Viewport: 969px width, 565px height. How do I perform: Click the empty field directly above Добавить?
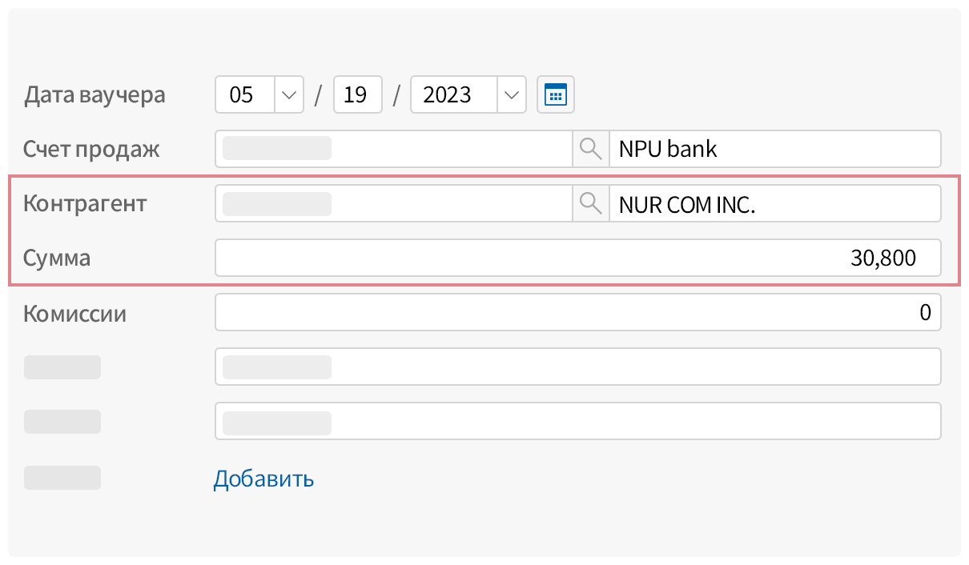(x=577, y=422)
